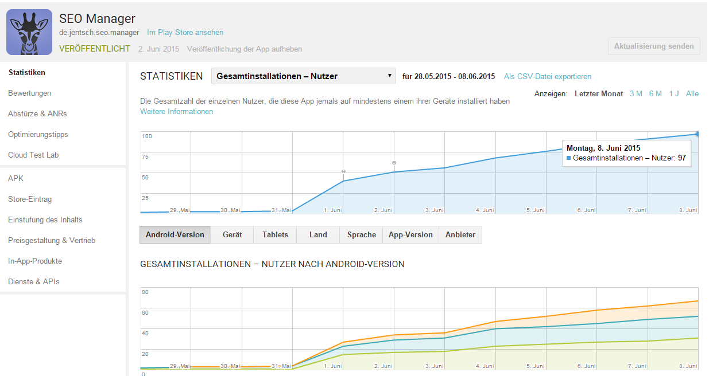Switch to the Tablets tab
The width and height of the screenshot is (709, 376).
(x=275, y=234)
